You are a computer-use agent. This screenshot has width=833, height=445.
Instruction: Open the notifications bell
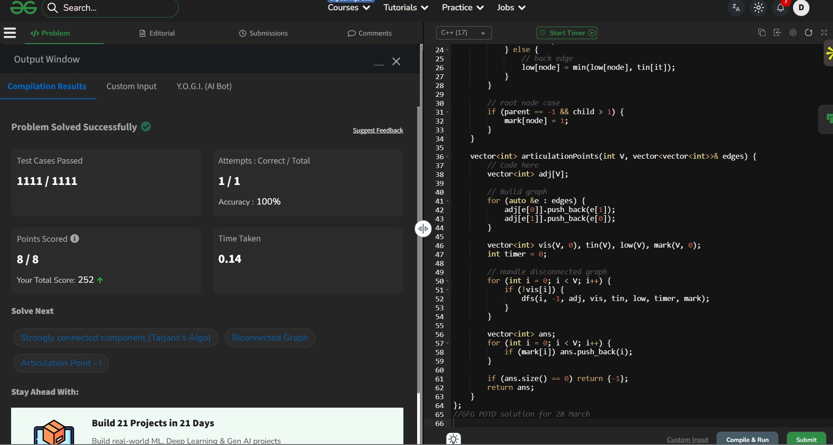780,8
